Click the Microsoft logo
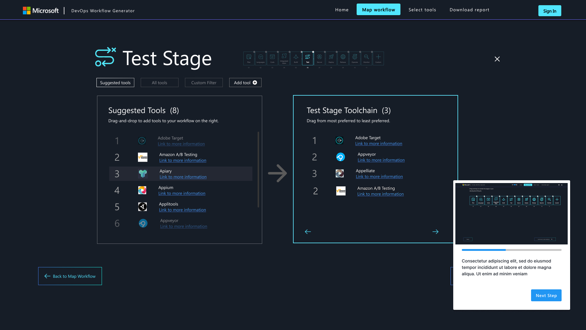 41,11
